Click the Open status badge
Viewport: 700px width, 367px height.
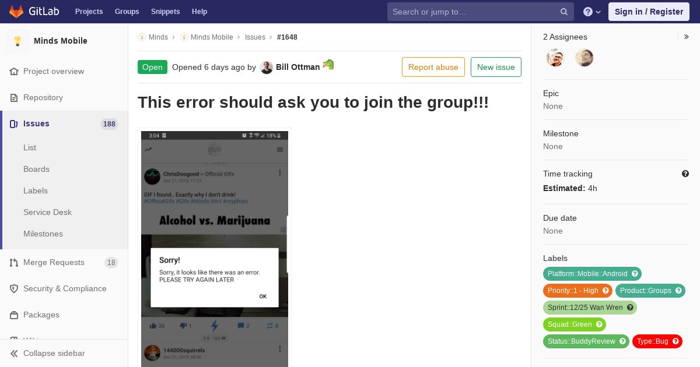[152, 67]
